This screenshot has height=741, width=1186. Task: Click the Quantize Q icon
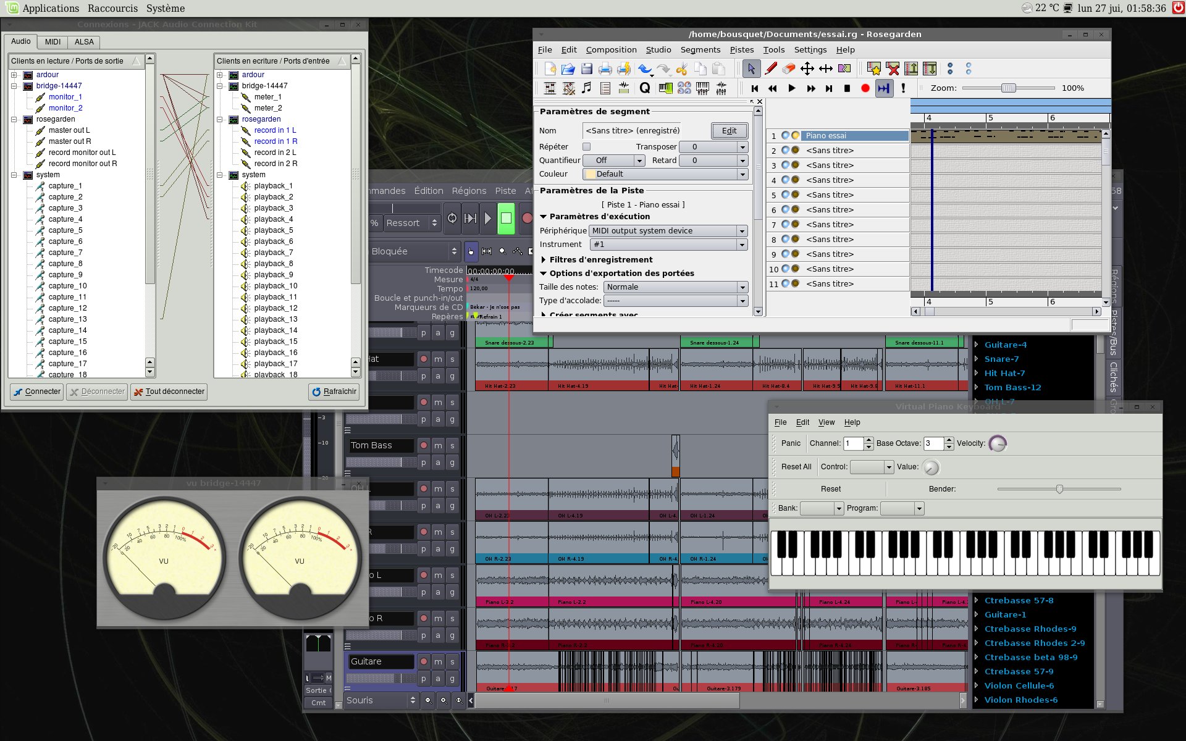point(645,88)
